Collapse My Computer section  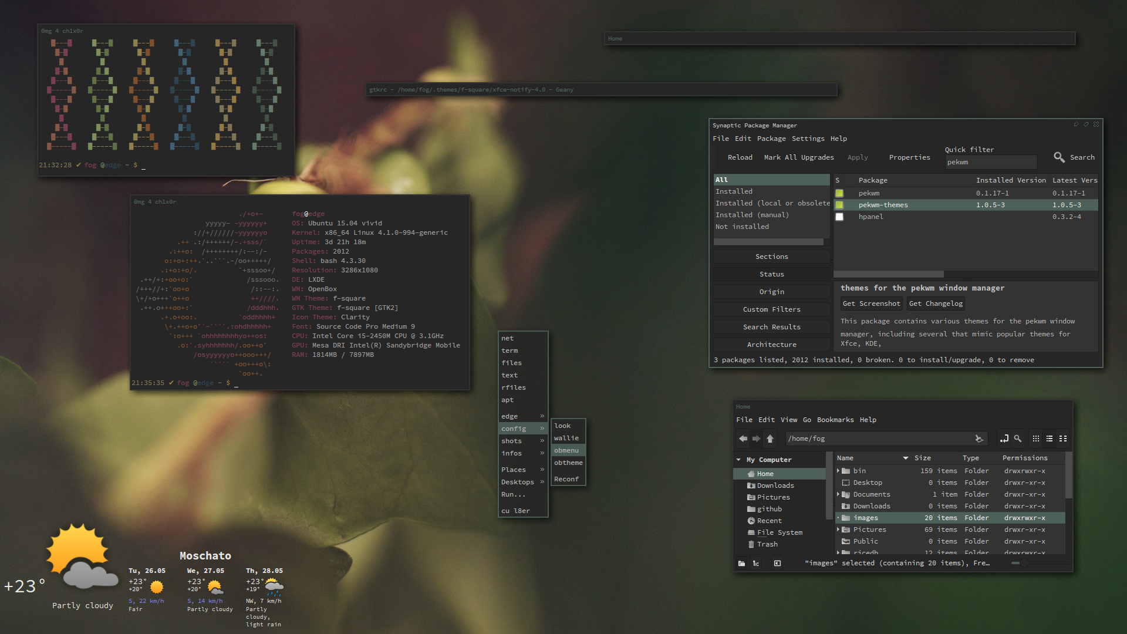click(x=738, y=460)
